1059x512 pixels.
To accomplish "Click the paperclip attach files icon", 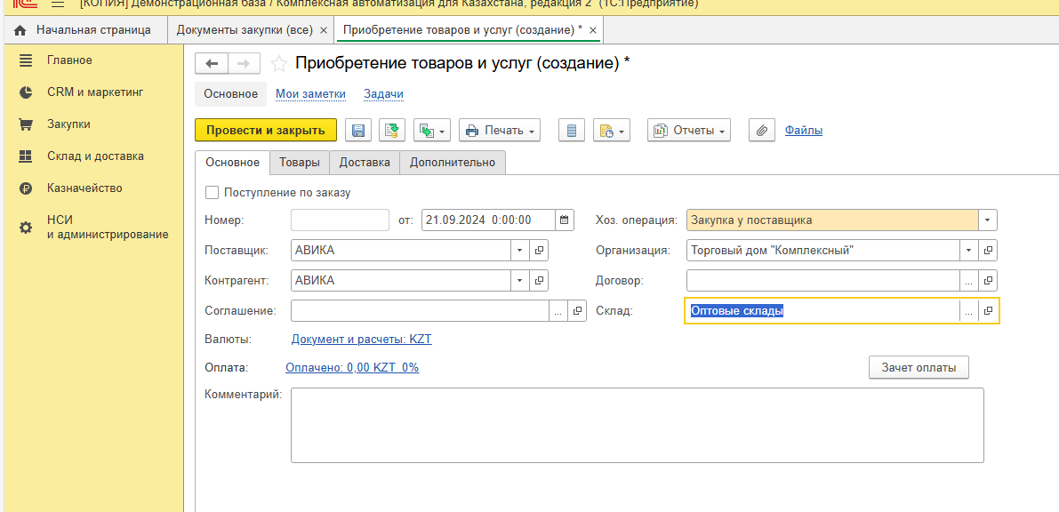I will [x=761, y=131].
